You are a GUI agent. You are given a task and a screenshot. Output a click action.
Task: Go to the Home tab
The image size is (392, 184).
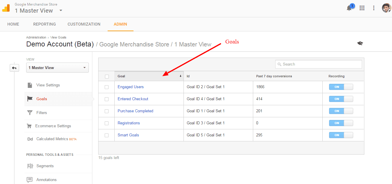tap(13, 24)
